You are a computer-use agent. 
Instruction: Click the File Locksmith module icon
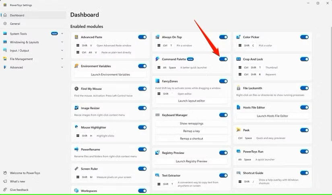point(239,88)
